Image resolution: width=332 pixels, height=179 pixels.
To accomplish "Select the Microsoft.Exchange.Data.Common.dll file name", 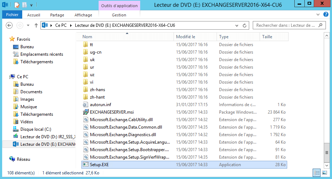I will click(126, 127).
